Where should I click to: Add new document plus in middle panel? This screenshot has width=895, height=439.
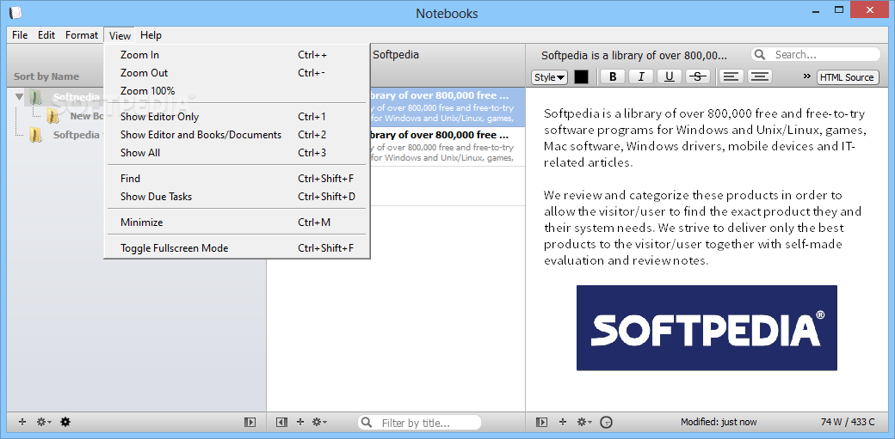click(x=300, y=422)
